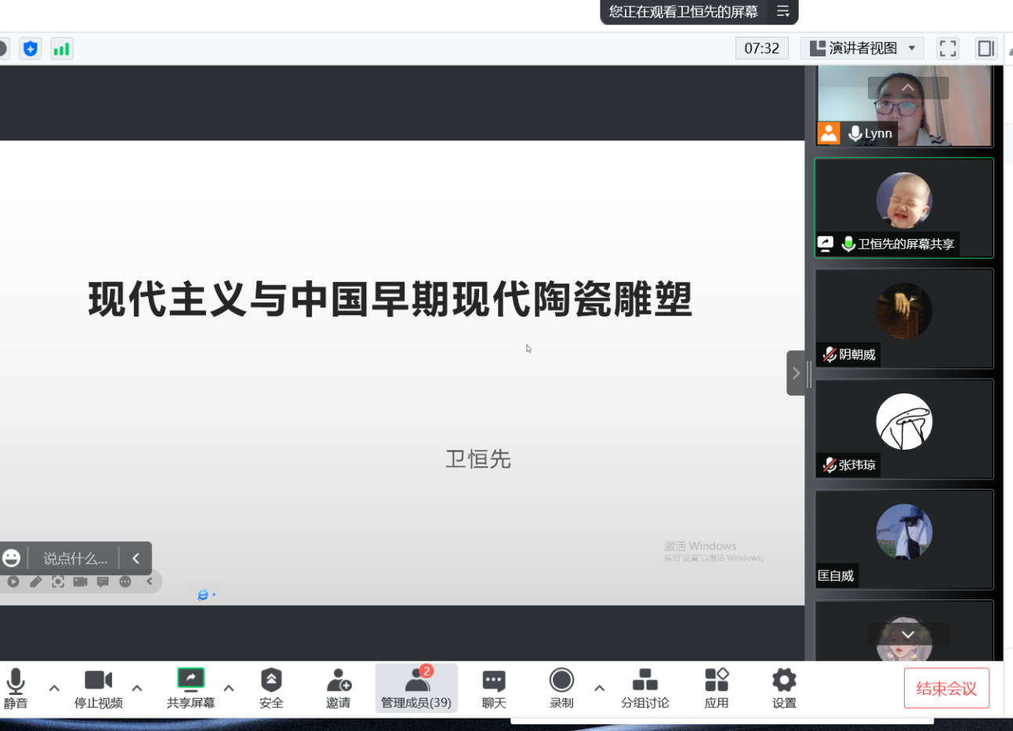Stop video with 停止视频 button
This screenshot has height=731, width=1013.
tap(99, 687)
